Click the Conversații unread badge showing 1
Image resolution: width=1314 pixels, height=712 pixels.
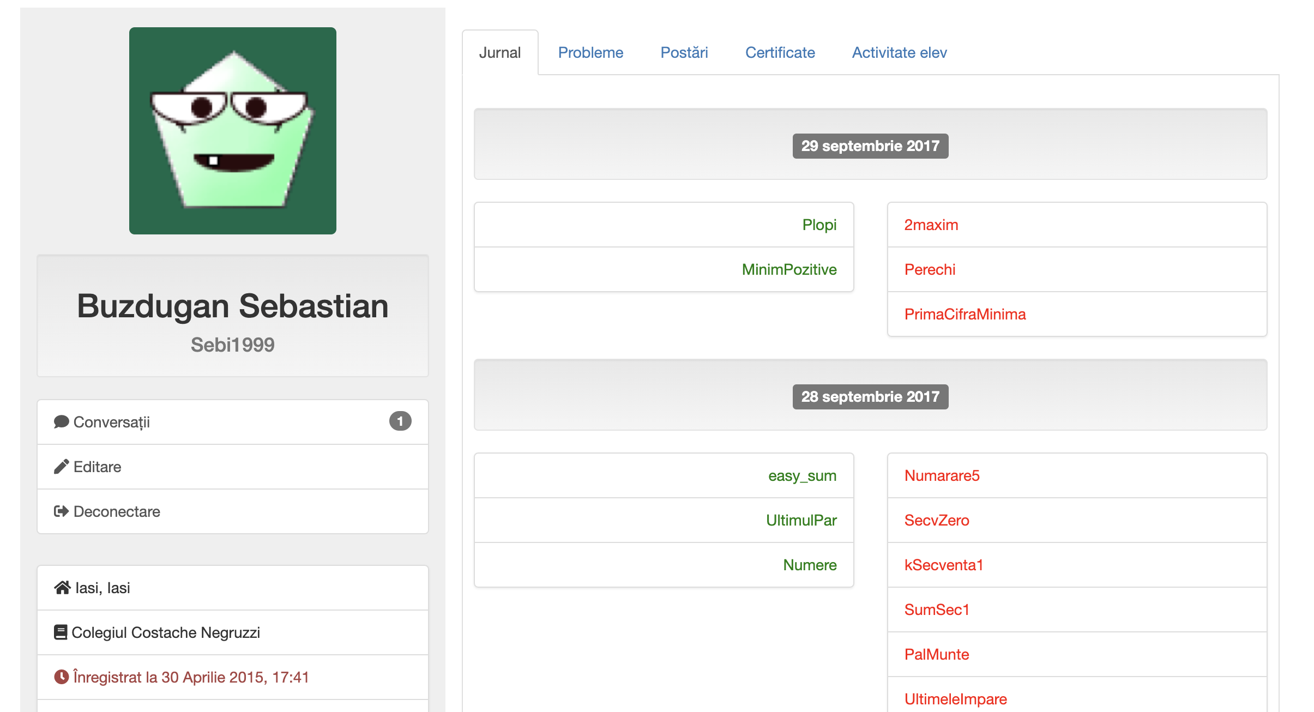click(x=400, y=421)
